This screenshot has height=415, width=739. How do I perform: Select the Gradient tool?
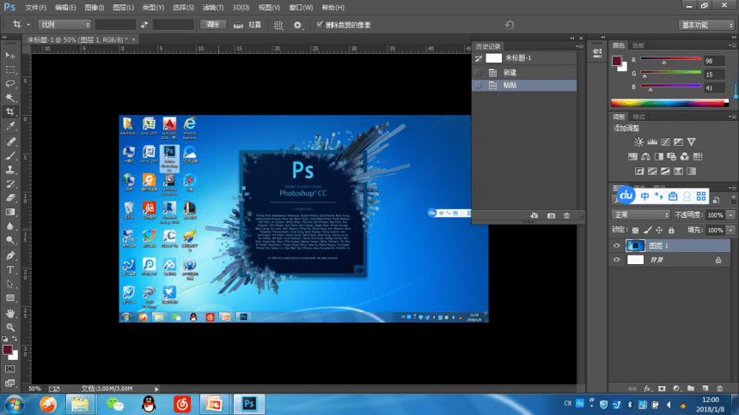(10, 212)
